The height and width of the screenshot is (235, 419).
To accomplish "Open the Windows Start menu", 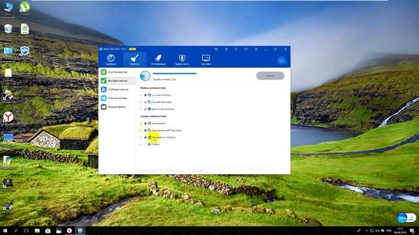I will coord(5,230).
